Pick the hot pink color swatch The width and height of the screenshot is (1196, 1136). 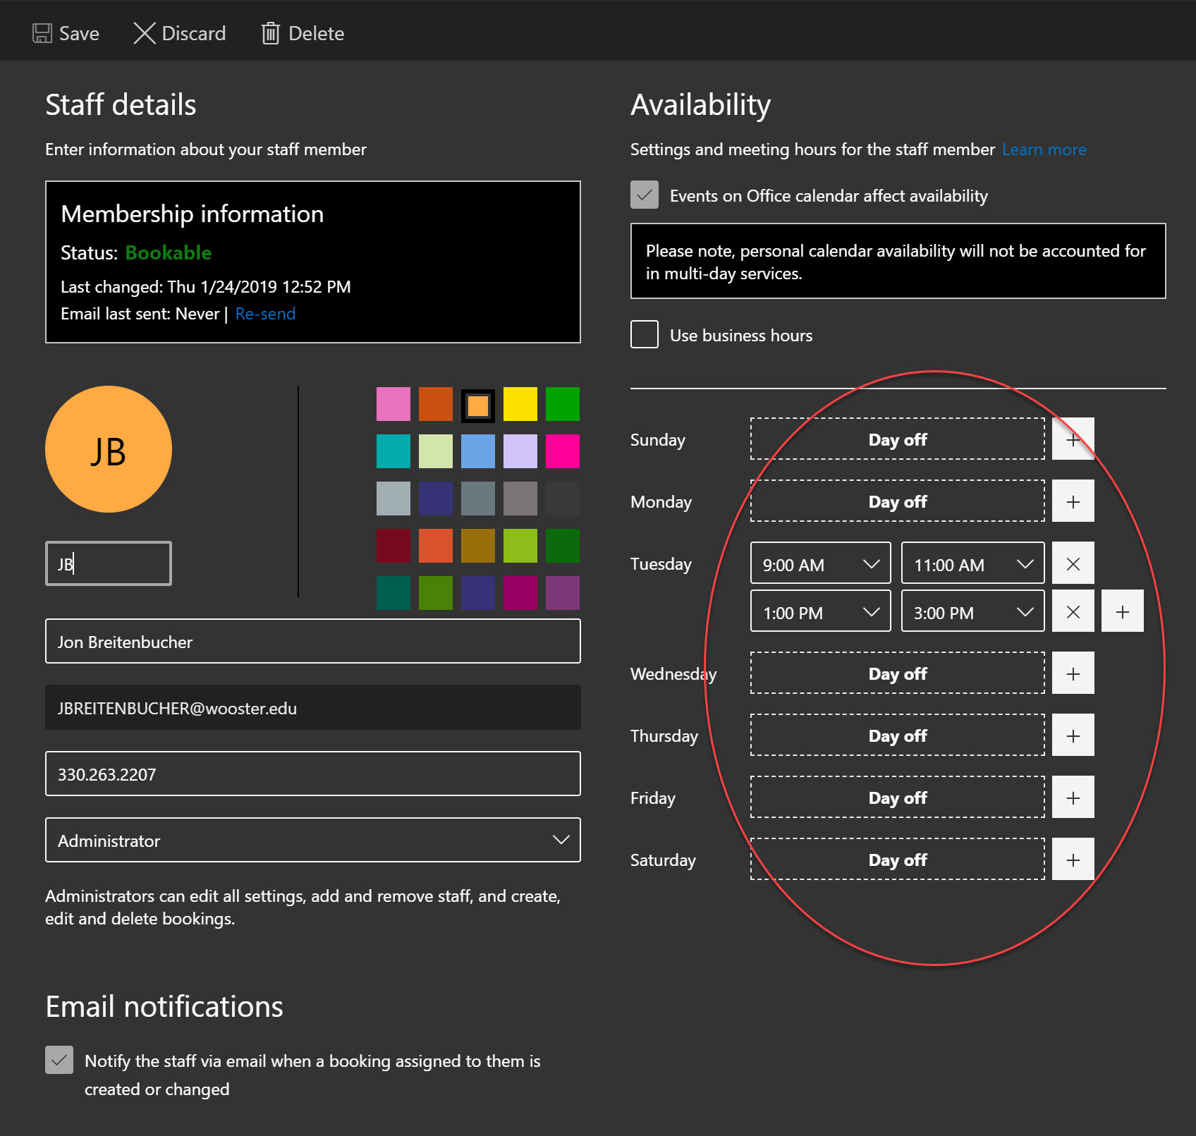coord(562,451)
